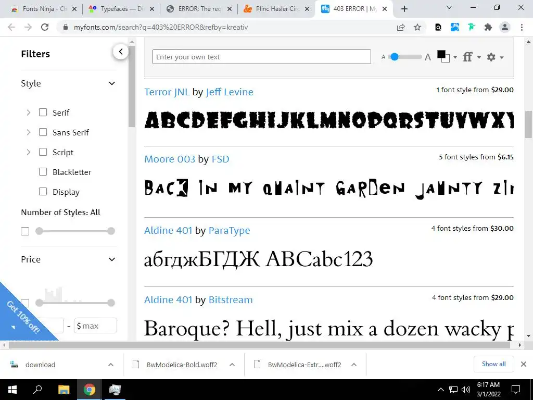Open options for BwModelica-Extr download

point(354,365)
